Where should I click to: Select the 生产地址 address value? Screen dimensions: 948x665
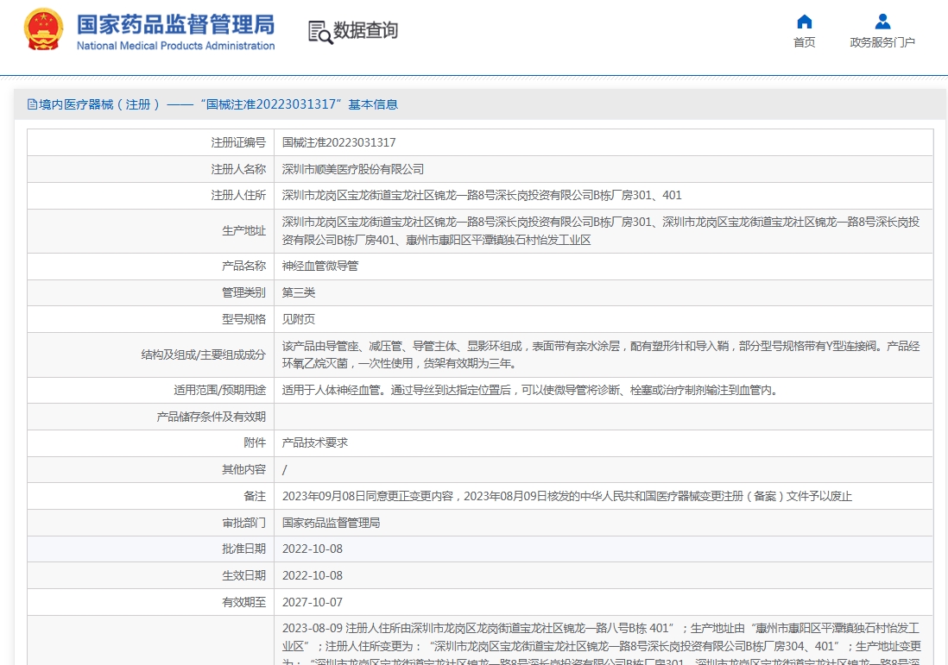[x=601, y=231]
